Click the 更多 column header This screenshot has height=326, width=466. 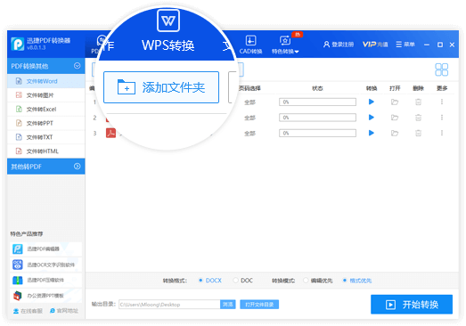tap(442, 88)
